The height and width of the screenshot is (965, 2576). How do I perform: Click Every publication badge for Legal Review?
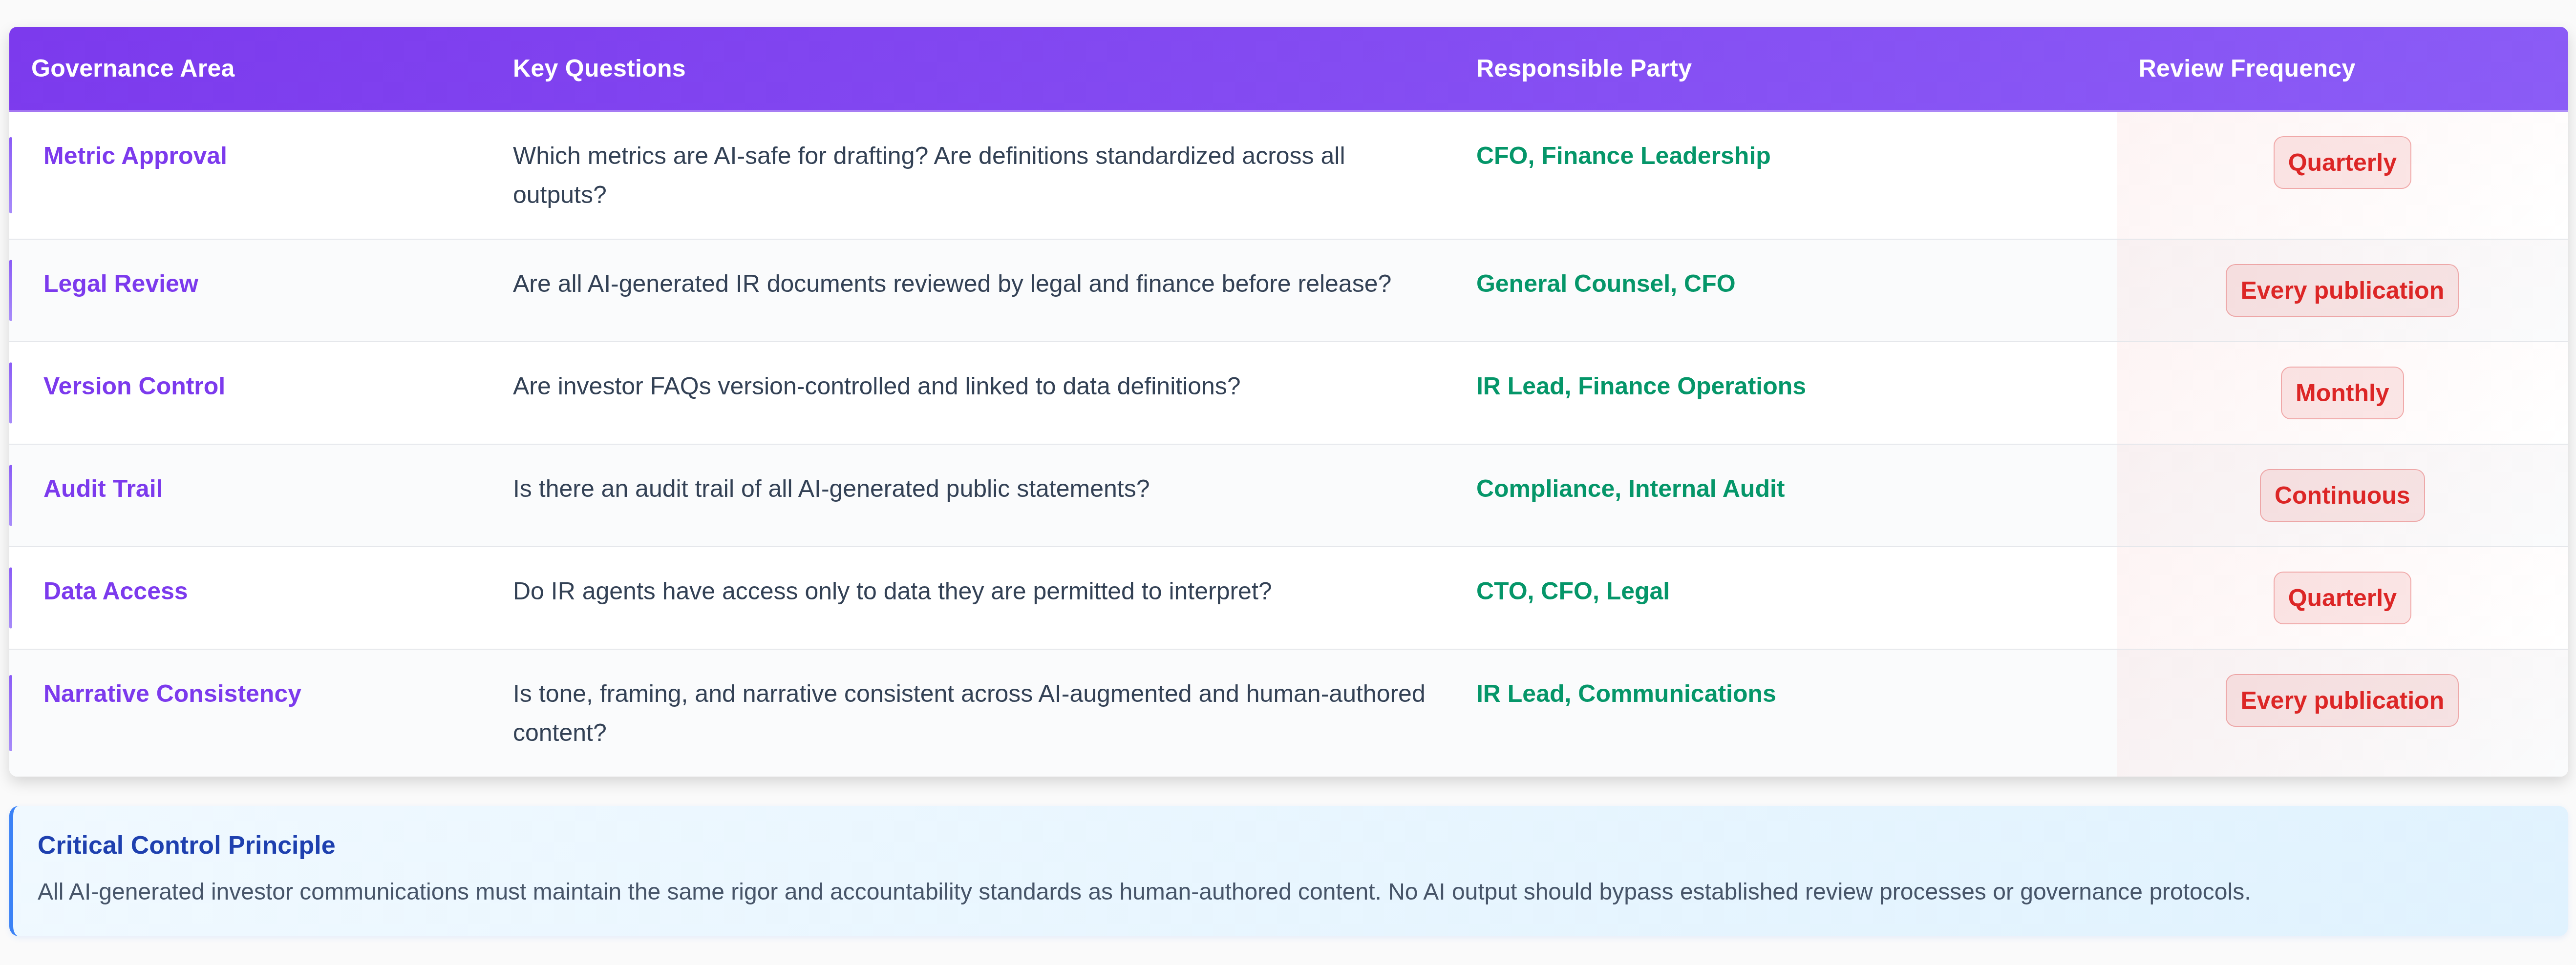pos(2341,291)
